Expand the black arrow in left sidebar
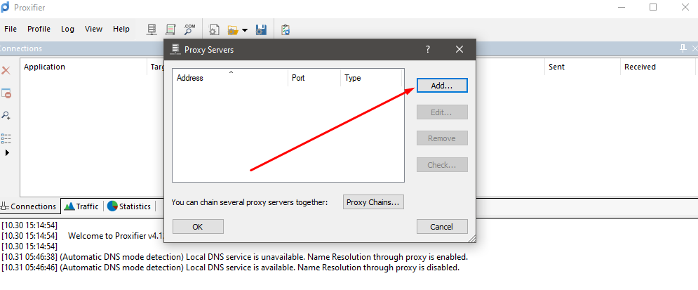698x290 pixels. pyautogui.click(x=7, y=152)
